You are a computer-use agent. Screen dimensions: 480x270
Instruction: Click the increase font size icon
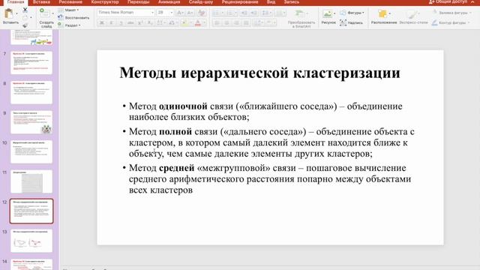[x=180, y=13]
